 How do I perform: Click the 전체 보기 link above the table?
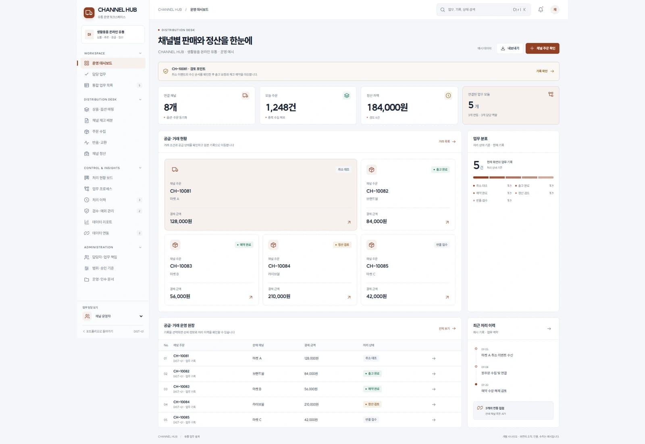[447, 329]
